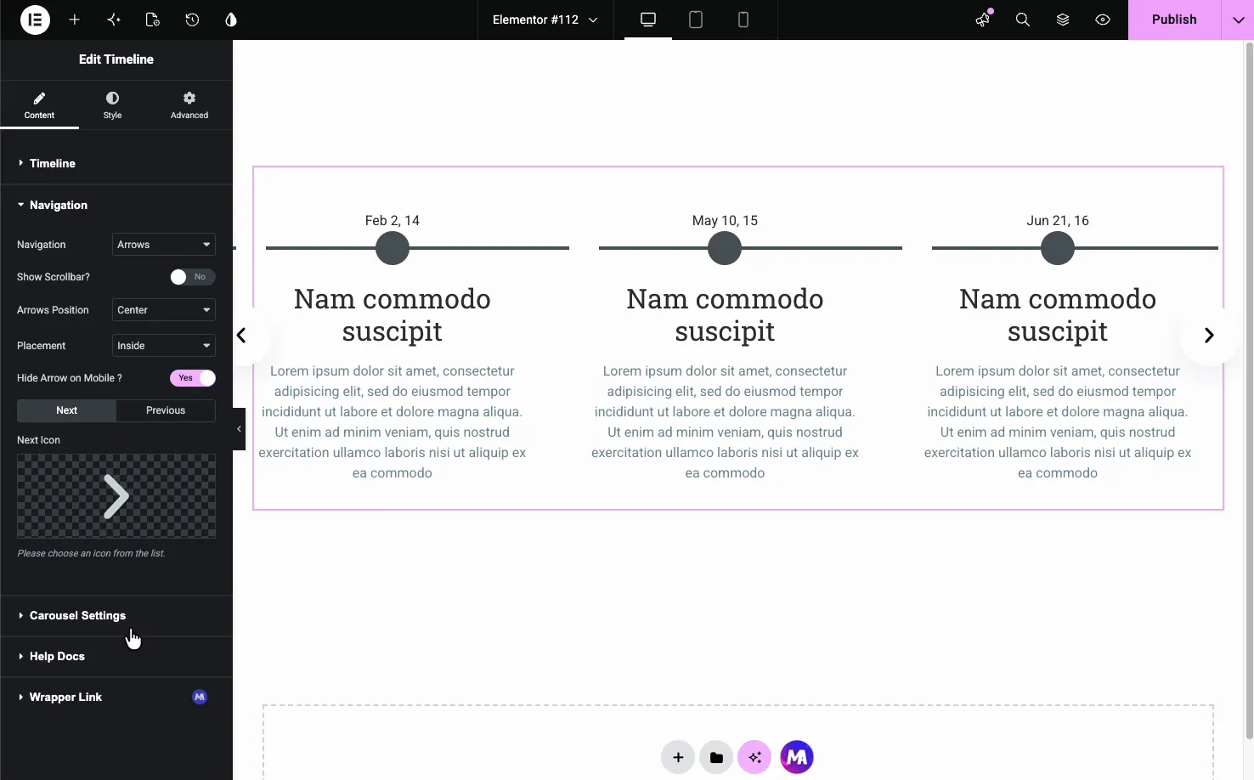Open the Elementor AI sparkle icon in top bar
Screen dimensions: 1254x780
[x=114, y=20]
